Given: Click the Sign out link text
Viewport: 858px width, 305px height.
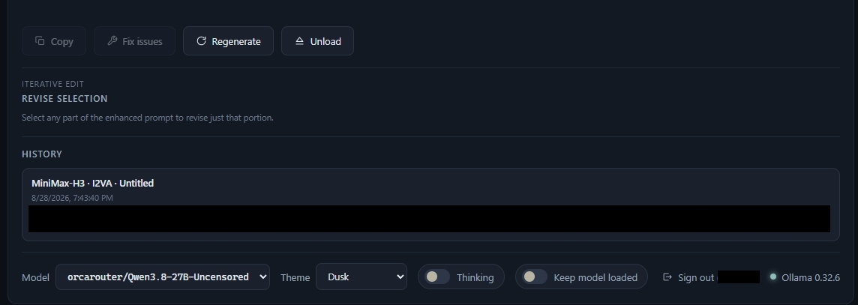Looking at the screenshot, I should (x=696, y=278).
